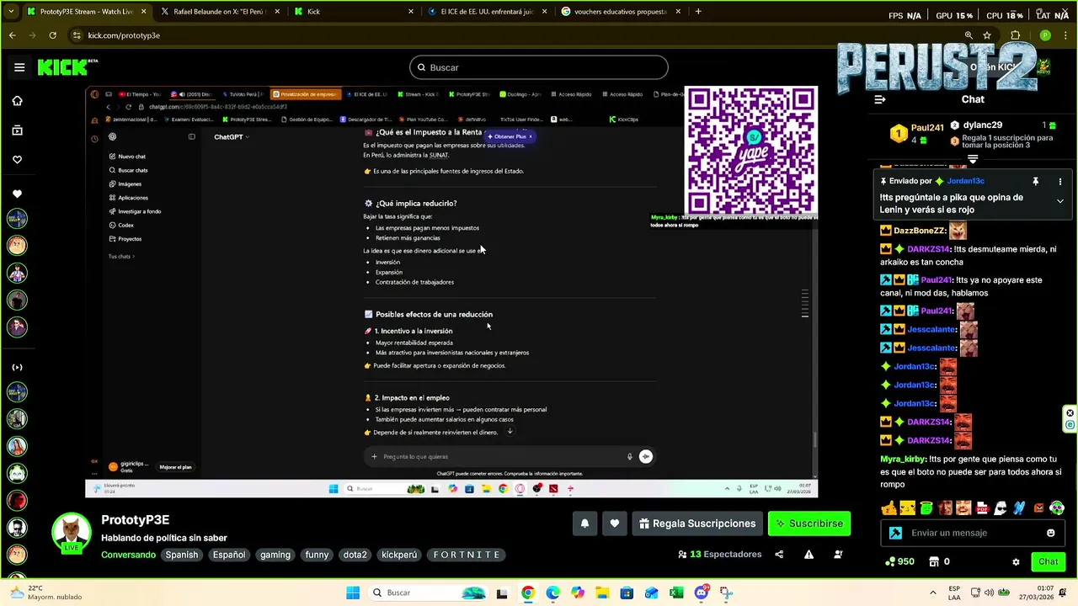1078x606 pixels.
Task: Open chat settings gear icon
Action: tap(1016, 561)
